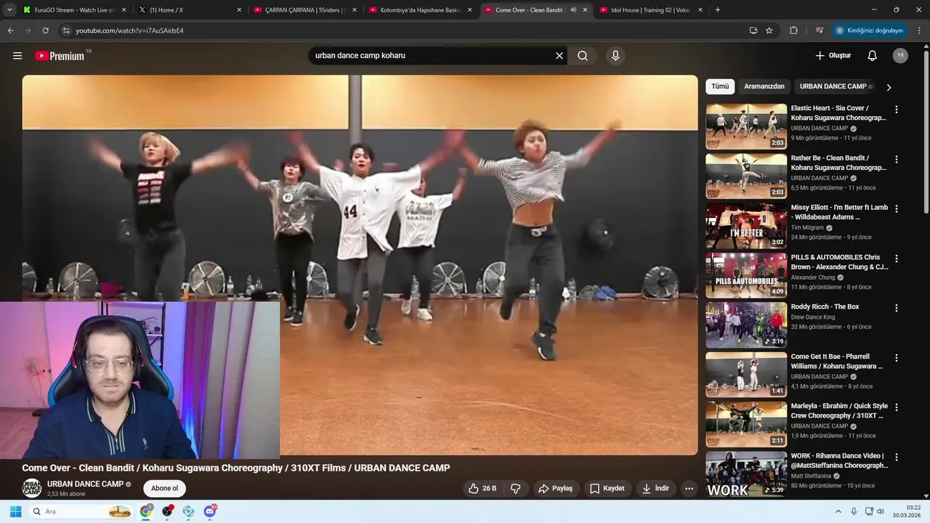Open Rather Be - Clean Bandit video thumbnail
930x523 pixels.
[x=746, y=176]
